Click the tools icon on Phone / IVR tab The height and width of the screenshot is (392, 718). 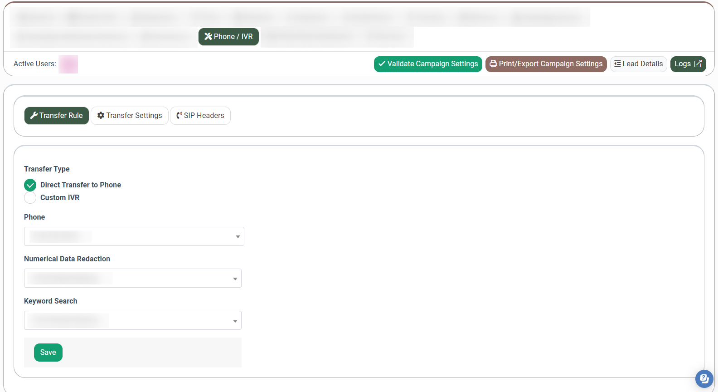(208, 37)
